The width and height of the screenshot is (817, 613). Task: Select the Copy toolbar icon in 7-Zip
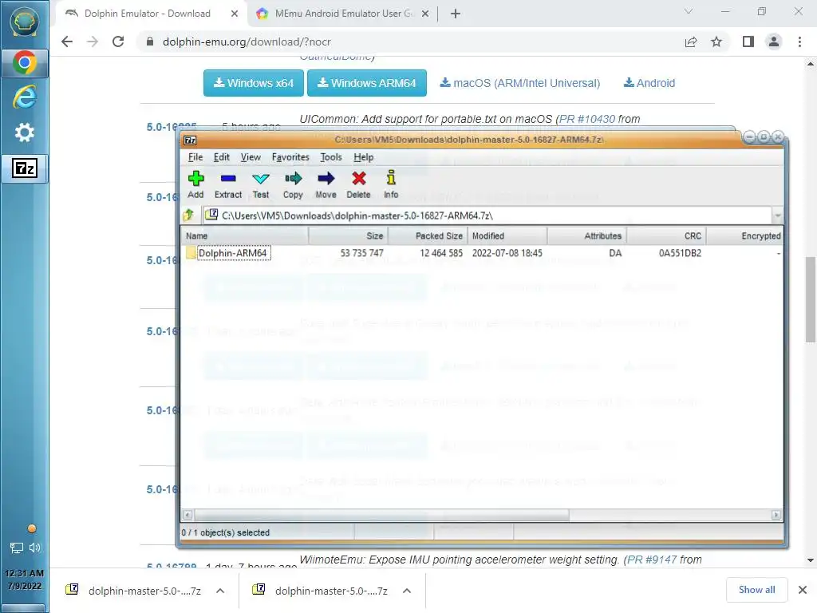[x=293, y=184]
